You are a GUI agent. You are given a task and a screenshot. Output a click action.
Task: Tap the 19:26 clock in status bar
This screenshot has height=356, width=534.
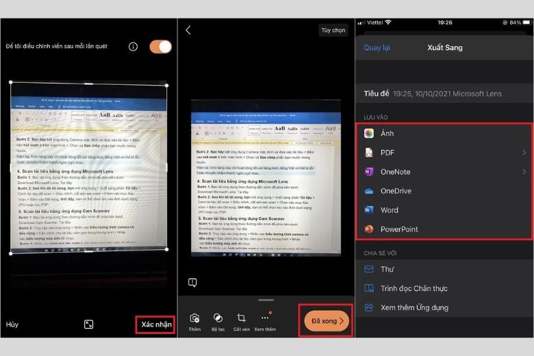coord(445,23)
